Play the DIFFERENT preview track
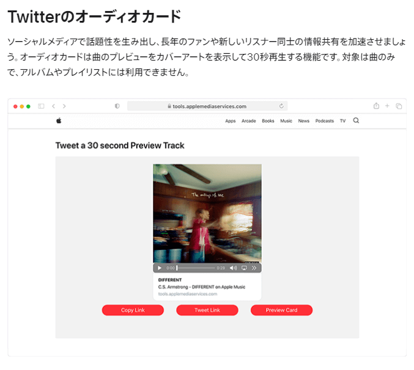The width and height of the screenshot is (414, 370). (160, 268)
